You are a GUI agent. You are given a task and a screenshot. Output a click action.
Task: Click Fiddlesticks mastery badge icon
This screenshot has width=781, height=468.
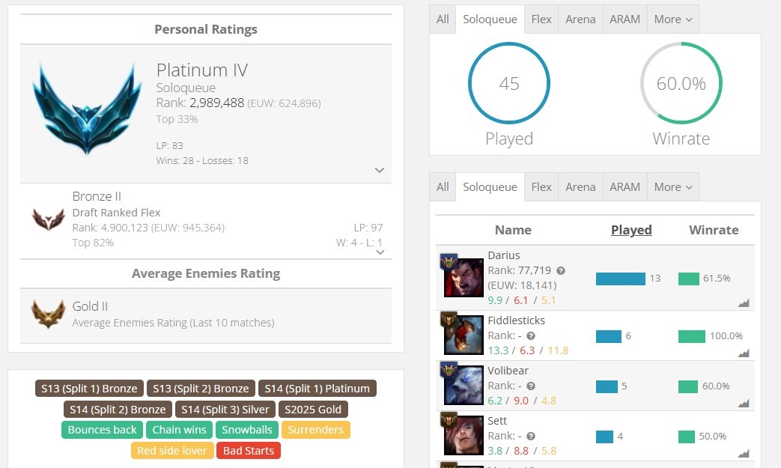pyautogui.click(x=449, y=319)
